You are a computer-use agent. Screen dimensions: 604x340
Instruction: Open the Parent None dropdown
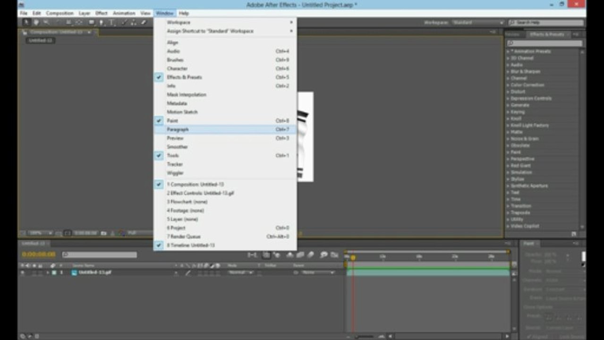[318, 272]
